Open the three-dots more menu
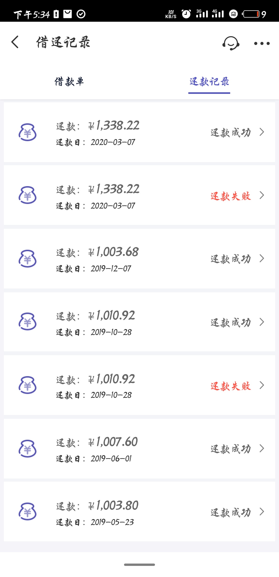279x577 pixels. 262,43
